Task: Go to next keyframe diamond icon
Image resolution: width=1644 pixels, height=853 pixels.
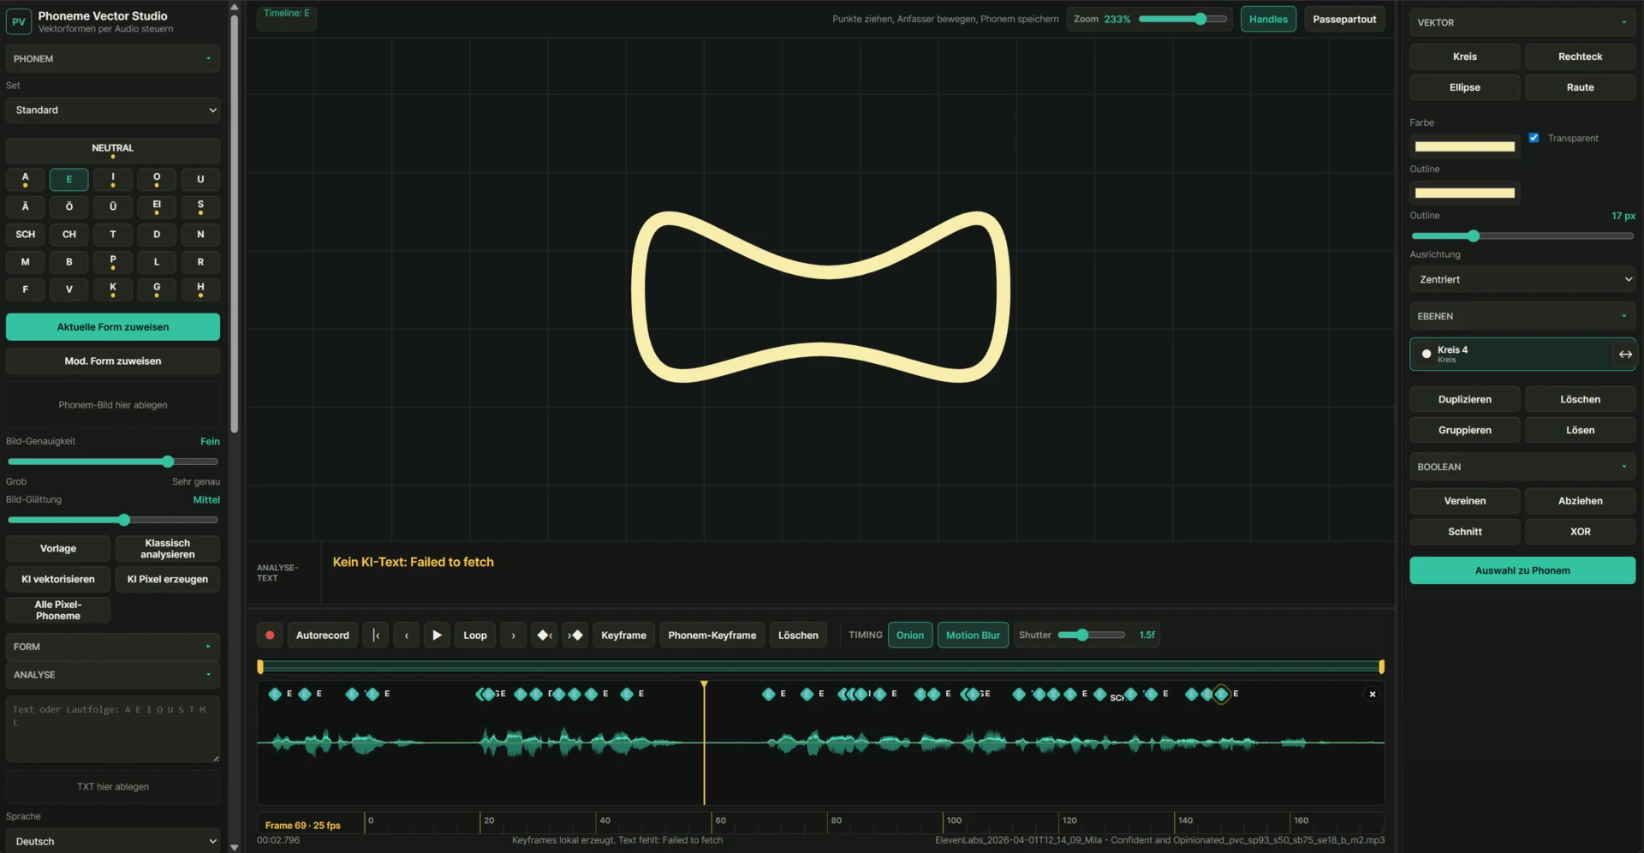Action: (x=575, y=635)
